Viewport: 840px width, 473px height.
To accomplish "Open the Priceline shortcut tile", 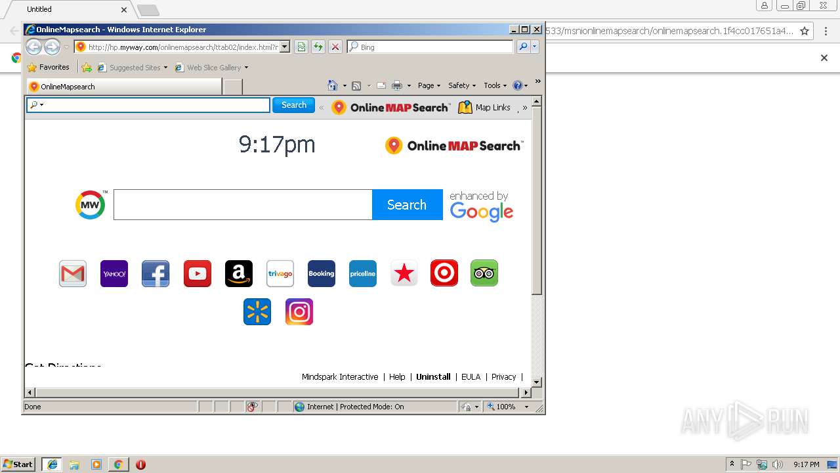I will pos(363,273).
